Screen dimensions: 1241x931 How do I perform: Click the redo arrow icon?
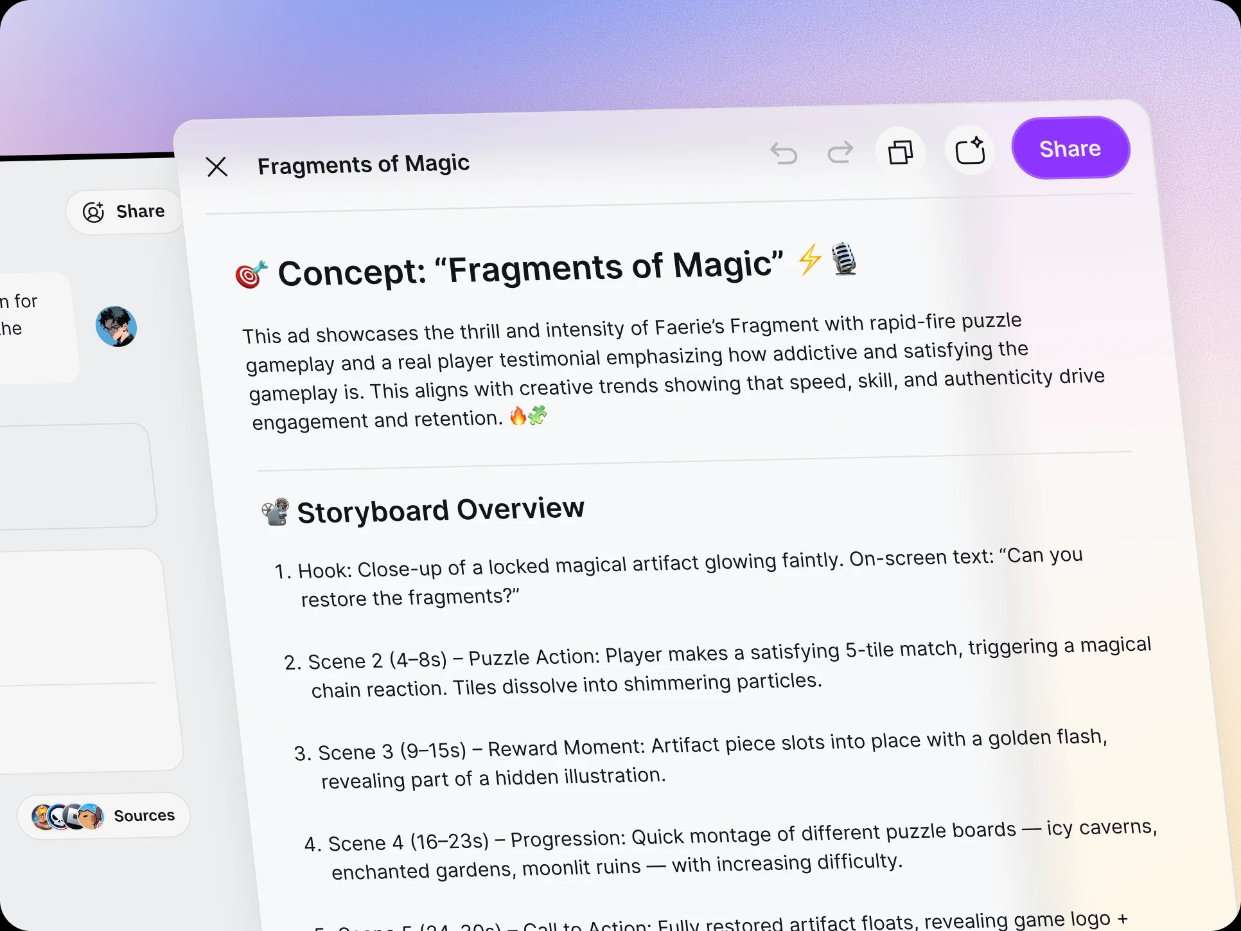[840, 152]
